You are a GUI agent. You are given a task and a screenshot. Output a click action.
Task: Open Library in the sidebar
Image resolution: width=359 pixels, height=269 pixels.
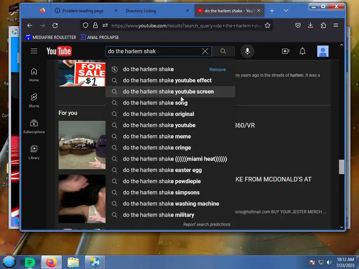[x=34, y=152]
